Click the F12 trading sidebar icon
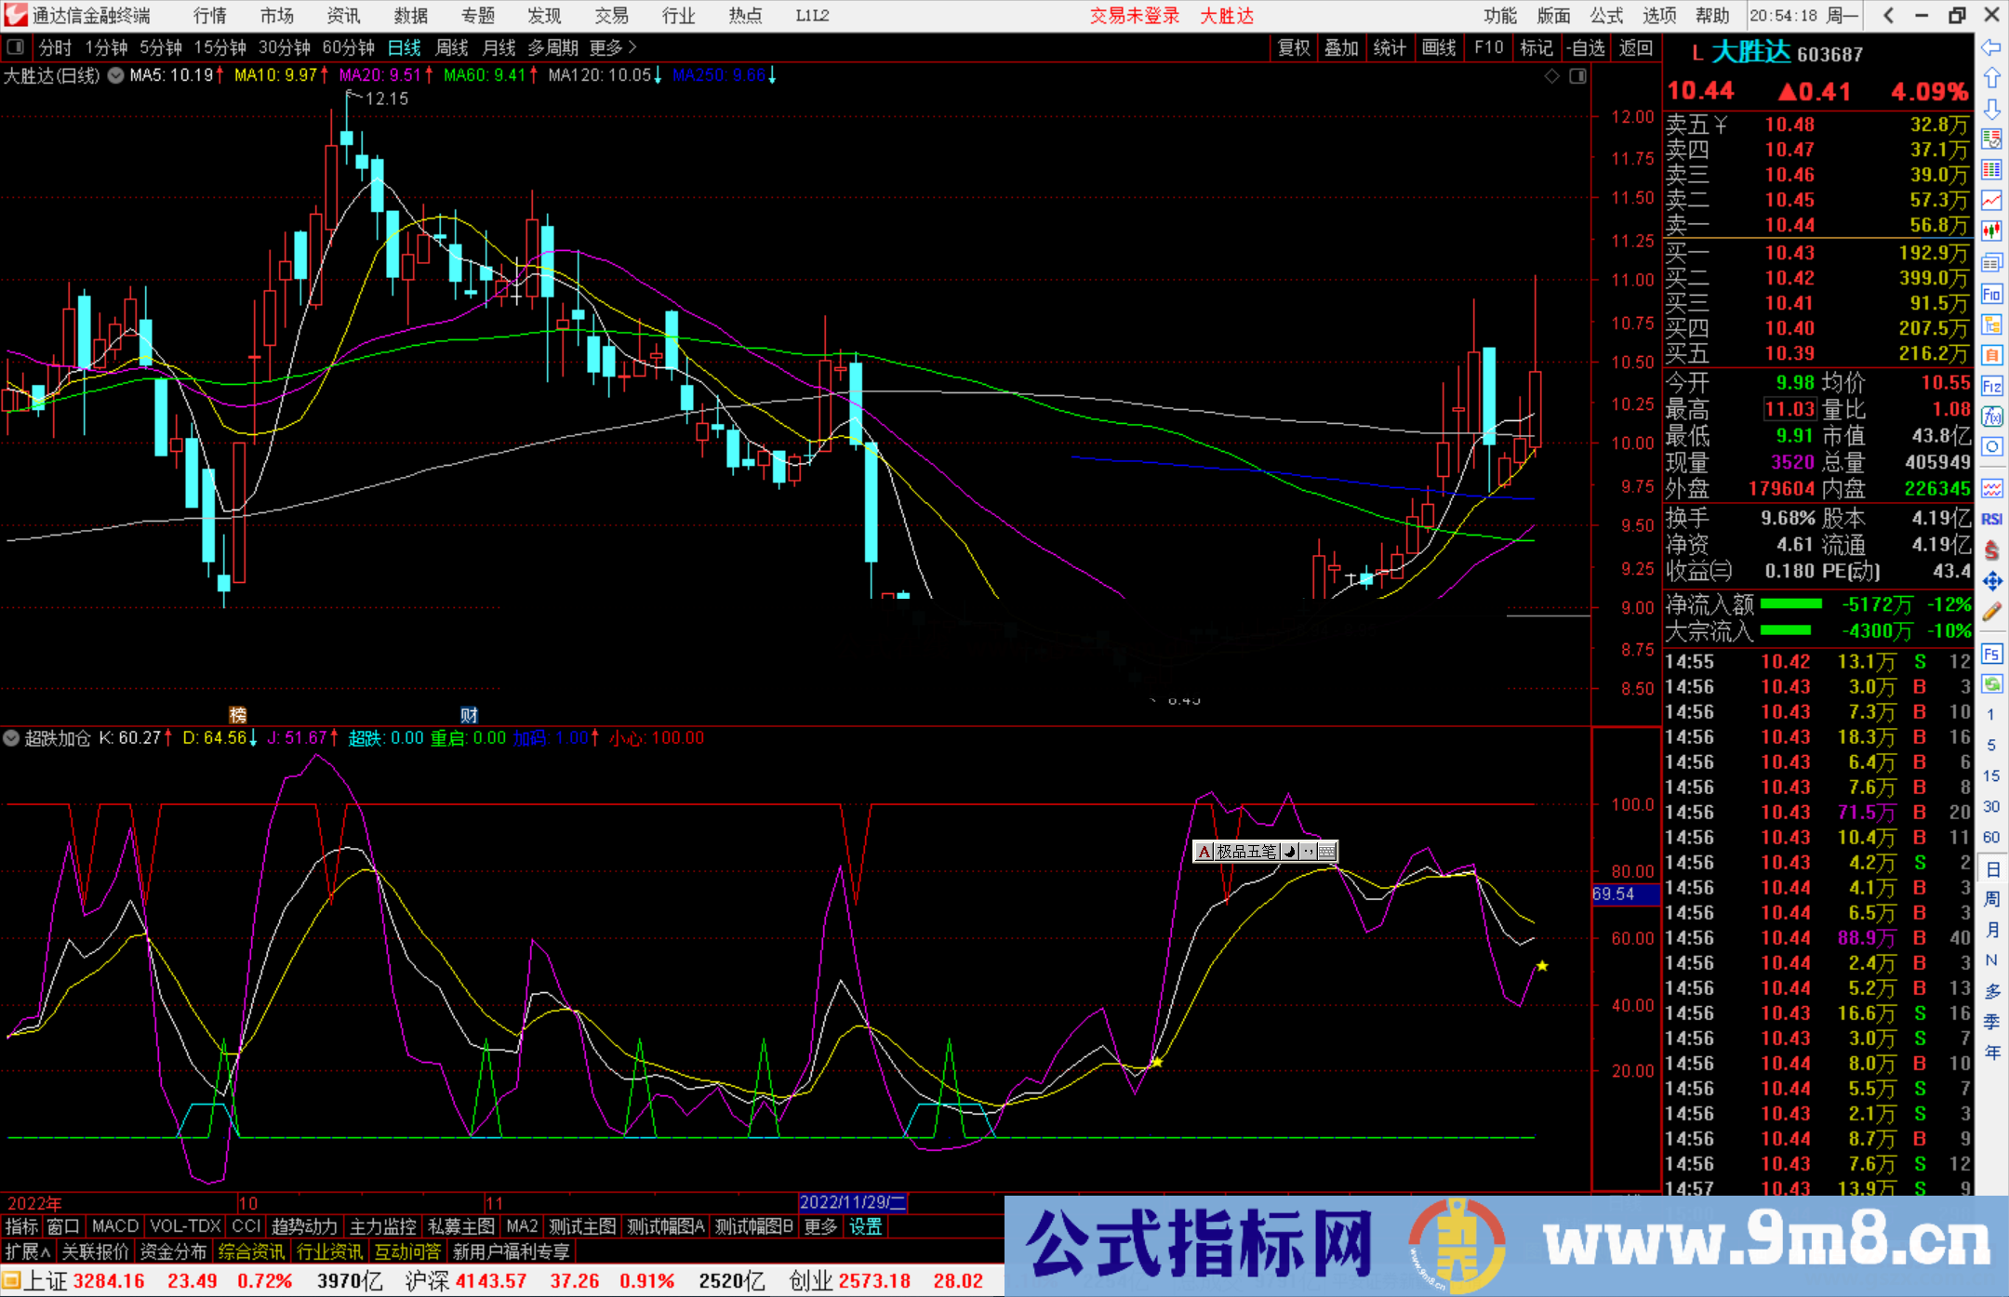The image size is (2009, 1297). click(1991, 386)
